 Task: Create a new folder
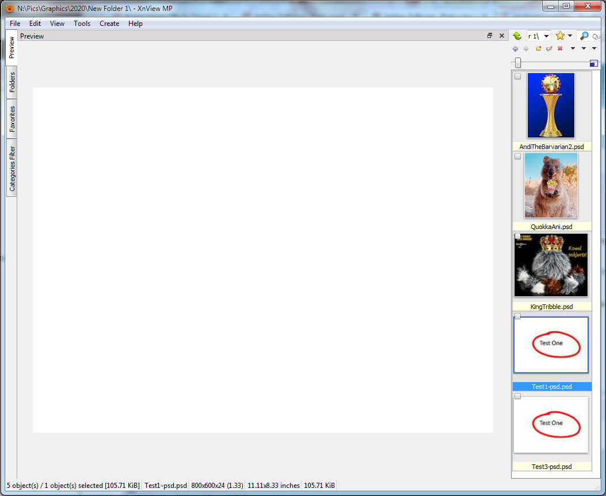pyautogui.click(x=538, y=48)
